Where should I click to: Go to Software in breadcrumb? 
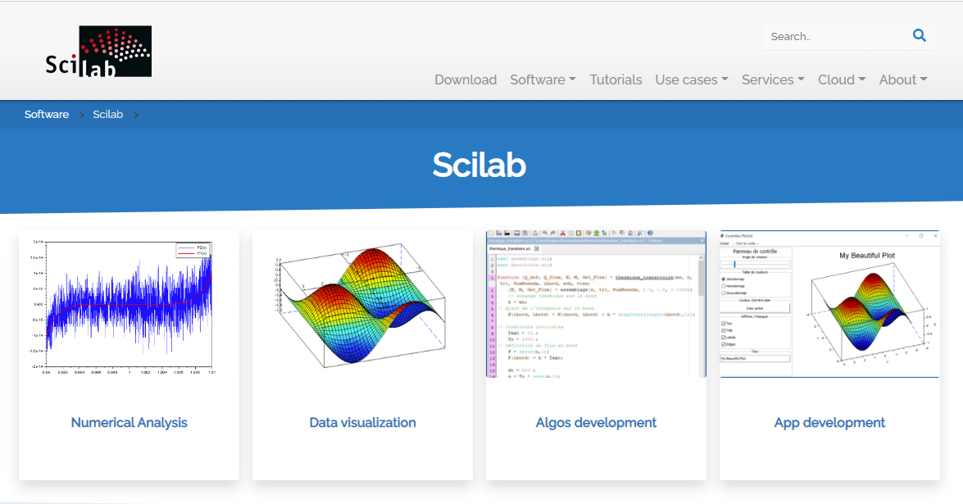tap(47, 114)
